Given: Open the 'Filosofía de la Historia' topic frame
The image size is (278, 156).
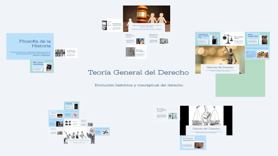Looking at the screenshot, I should pyautogui.click(x=30, y=46).
